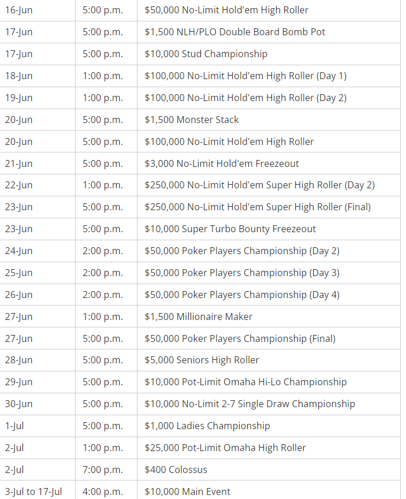Click $50,000 Poker Players Championship (Day 3)
This screenshot has height=499, width=406.
pos(242,273)
